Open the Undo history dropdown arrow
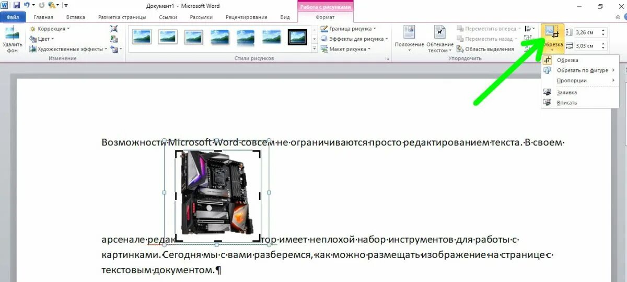 [32, 5]
